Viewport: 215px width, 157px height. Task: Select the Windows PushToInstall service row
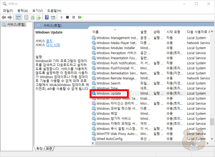[x=151, y=68]
